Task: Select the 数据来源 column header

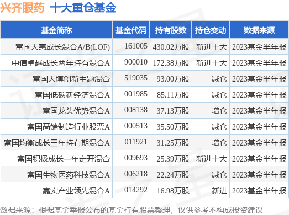Action: (259, 30)
